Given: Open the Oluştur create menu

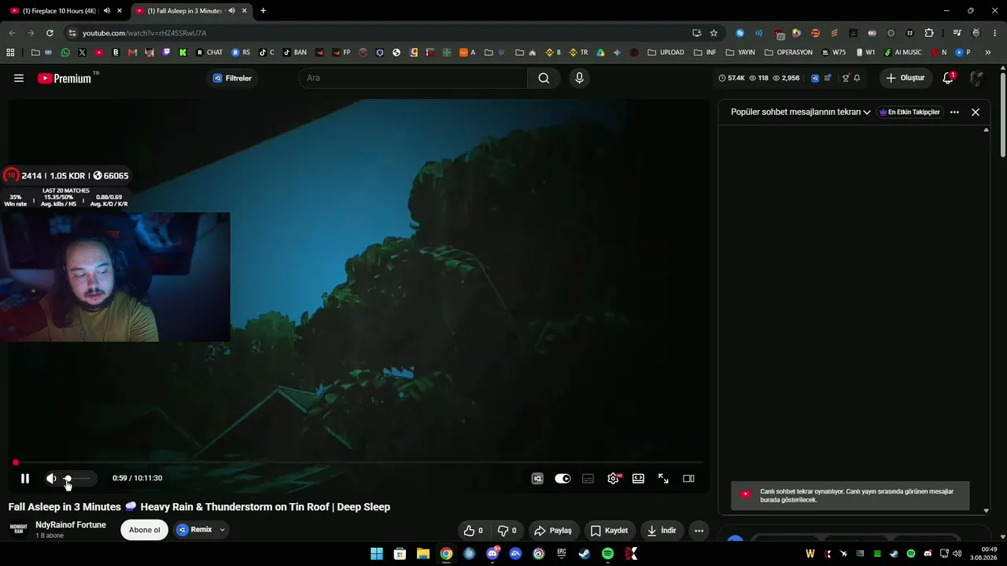Looking at the screenshot, I should tap(906, 78).
